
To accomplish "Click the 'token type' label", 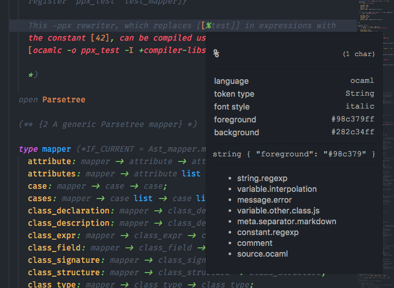I will [x=234, y=94].
